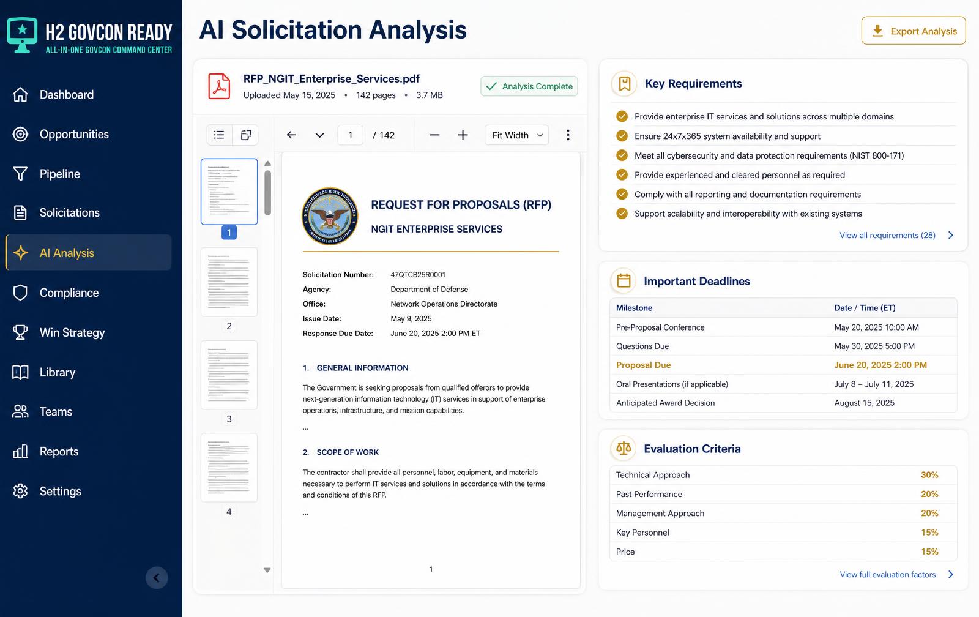Click the red PDF file icon
Image resolution: width=979 pixels, height=617 pixels.
click(219, 86)
